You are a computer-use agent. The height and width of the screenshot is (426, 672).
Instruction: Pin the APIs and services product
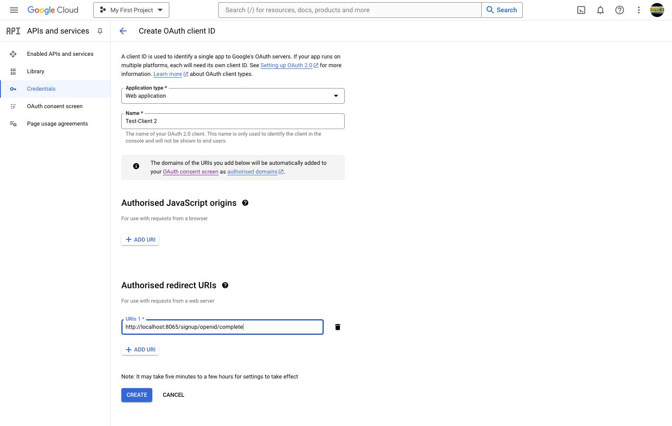(x=100, y=31)
